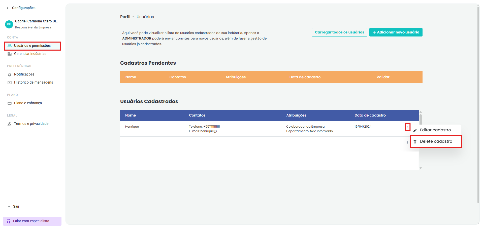Click the envelope icon for Histórico de mensagens

tap(10, 83)
